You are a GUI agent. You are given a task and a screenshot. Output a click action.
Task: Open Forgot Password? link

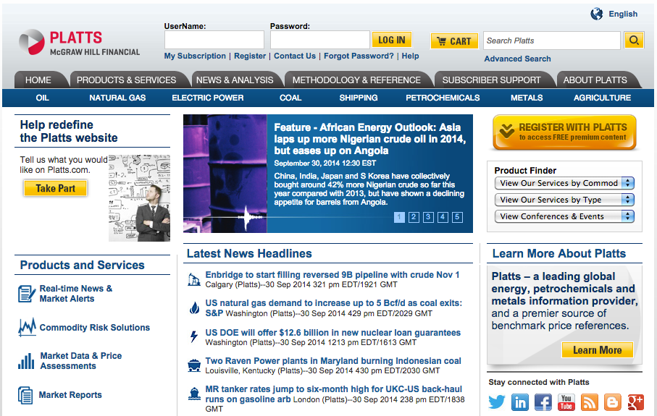tap(359, 56)
